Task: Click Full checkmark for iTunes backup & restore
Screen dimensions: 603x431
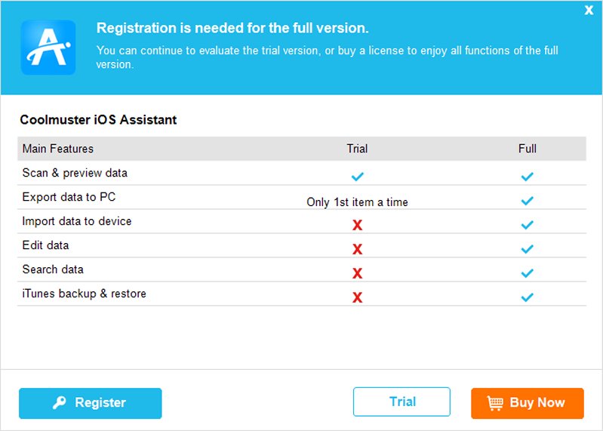Action: click(528, 297)
